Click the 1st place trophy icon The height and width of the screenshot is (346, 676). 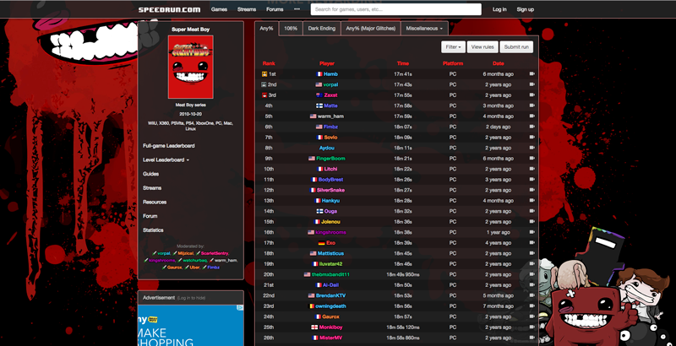coord(264,74)
